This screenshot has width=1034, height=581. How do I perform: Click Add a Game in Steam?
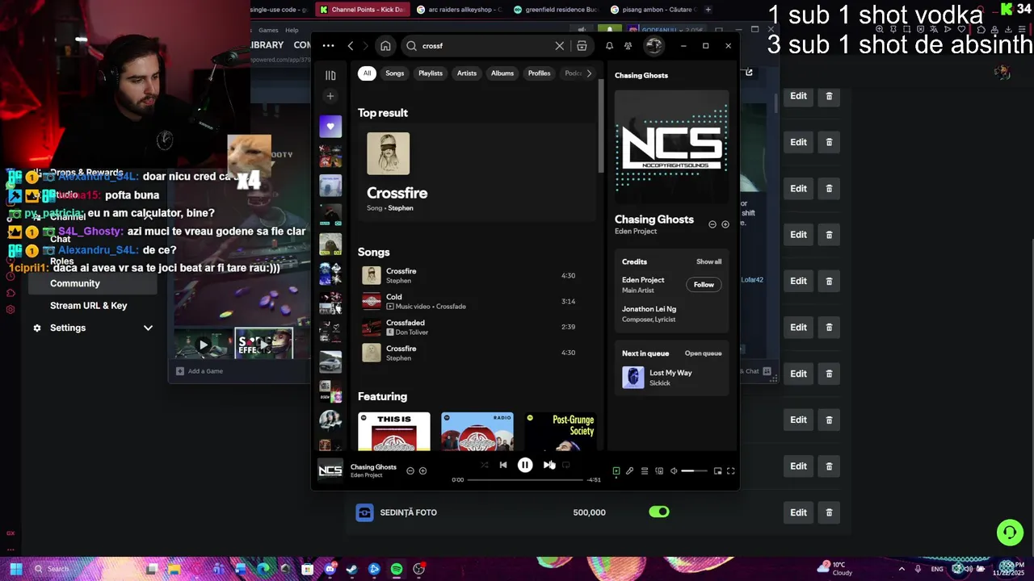click(200, 371)
